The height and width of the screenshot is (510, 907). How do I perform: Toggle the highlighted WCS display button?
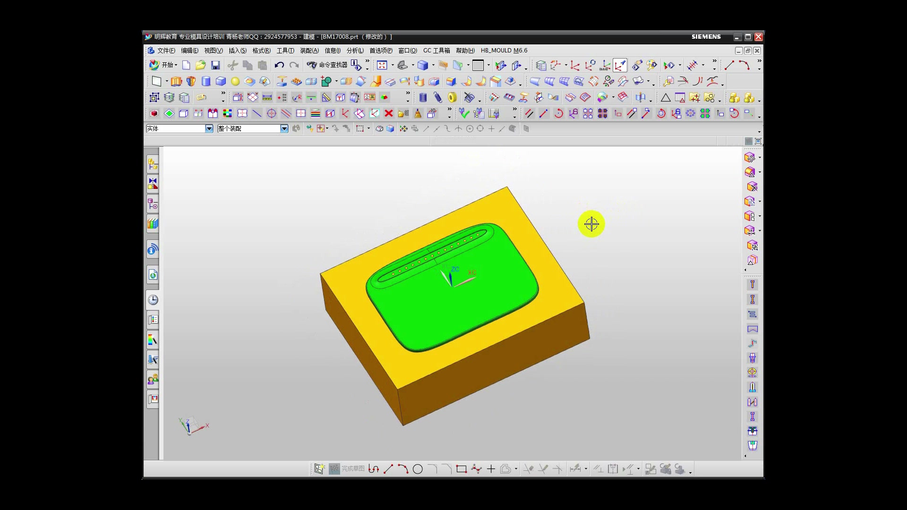click(x=620, y=65)
